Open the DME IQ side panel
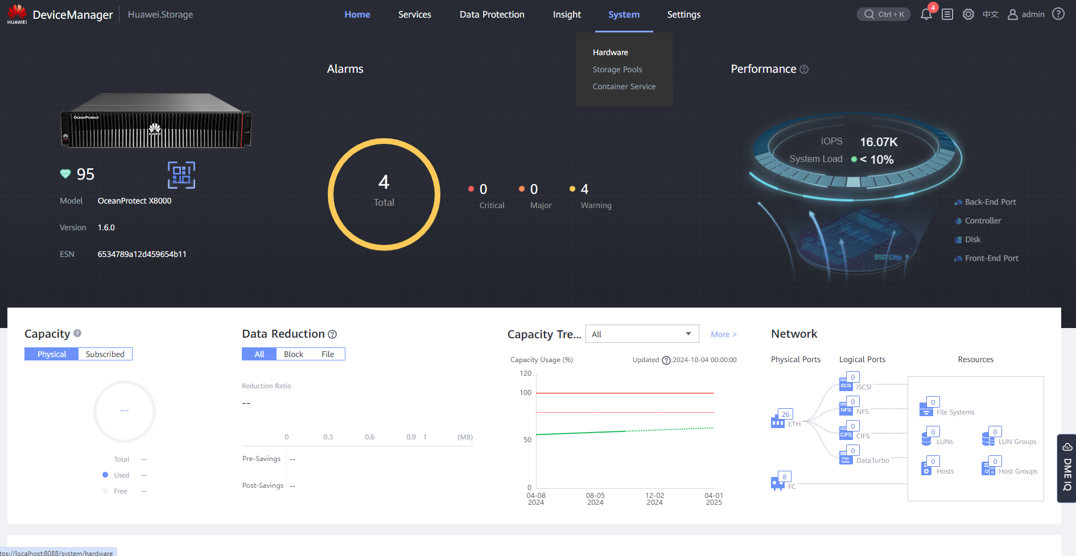This screenshot has width=1076, height=556. (x=1067, y=468)
